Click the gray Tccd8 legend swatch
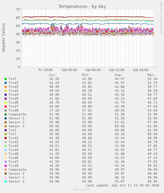Viewport: 164px width, 193px height. click(x=6, y=110)
